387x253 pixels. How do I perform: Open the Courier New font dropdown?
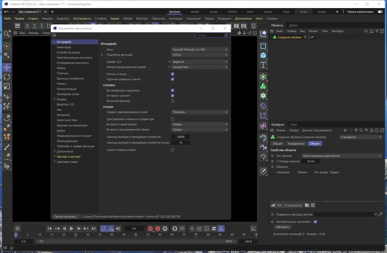[x=200, y=67]
